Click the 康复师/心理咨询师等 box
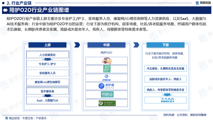 47,82
